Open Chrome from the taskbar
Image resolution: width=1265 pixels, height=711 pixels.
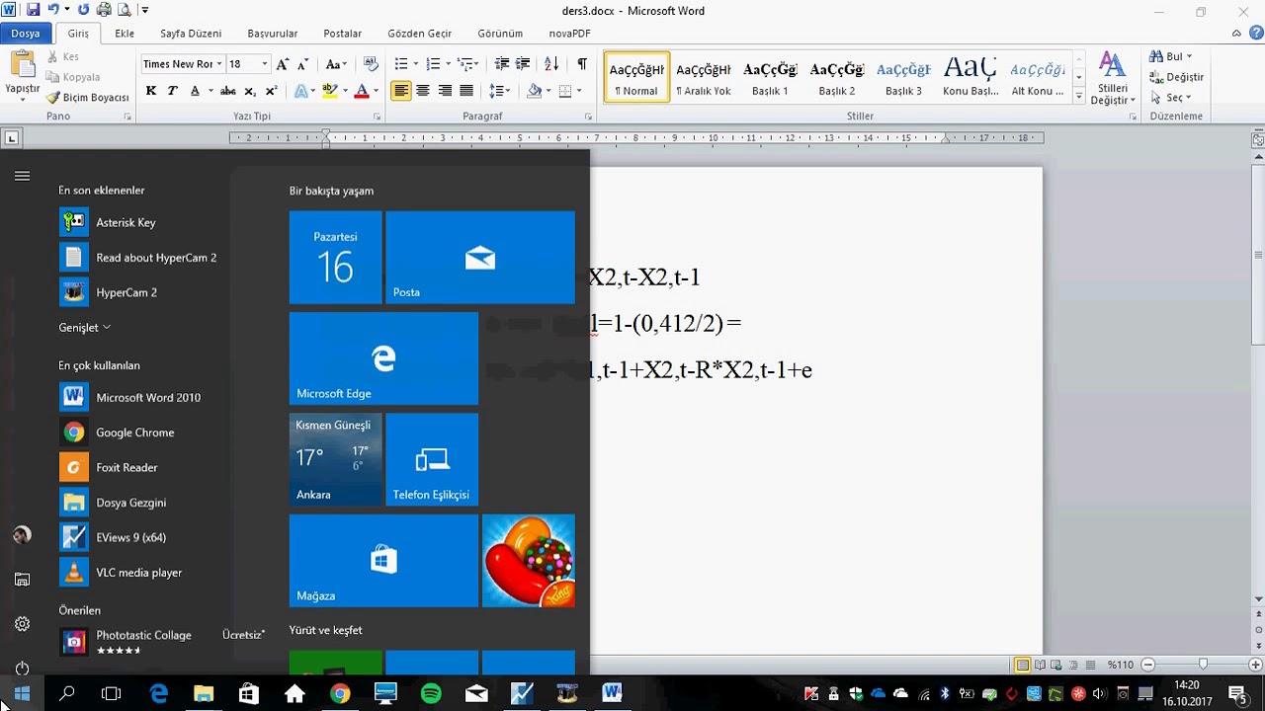pyautogui.click(x=340, y=693)
